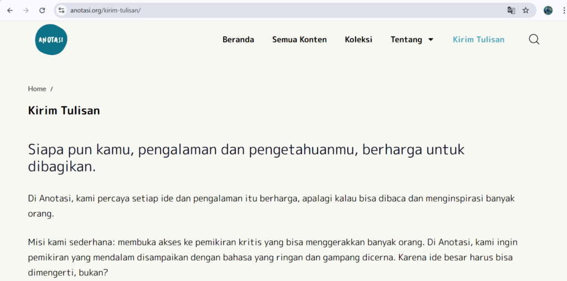567x281 pixels.
Task: Open site information icon in address bar
Action: [61, 10]
